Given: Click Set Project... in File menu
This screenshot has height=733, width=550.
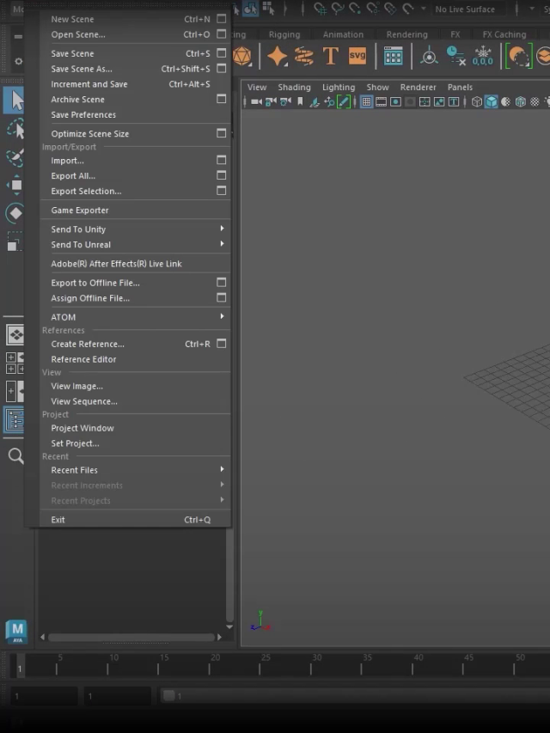Looking at the screenshot, I should [75, 443].
